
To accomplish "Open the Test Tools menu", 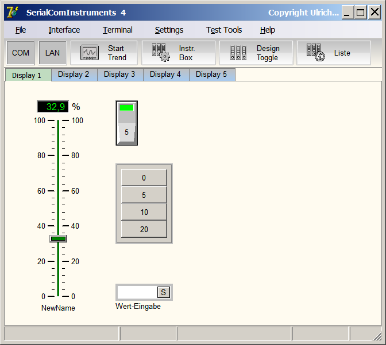I will pos(224,30).
